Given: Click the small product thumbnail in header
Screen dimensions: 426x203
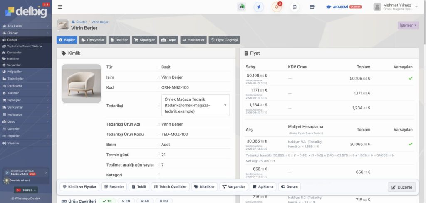Looking at the screenshot, I should click(x=63, y=25).
